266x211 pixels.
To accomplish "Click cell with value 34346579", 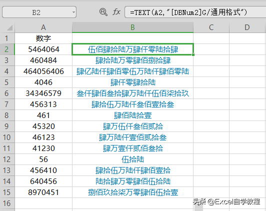I will [43, 93].
